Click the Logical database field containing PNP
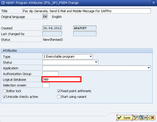Viewport: 157px width, 122px height. pos(61,79)
